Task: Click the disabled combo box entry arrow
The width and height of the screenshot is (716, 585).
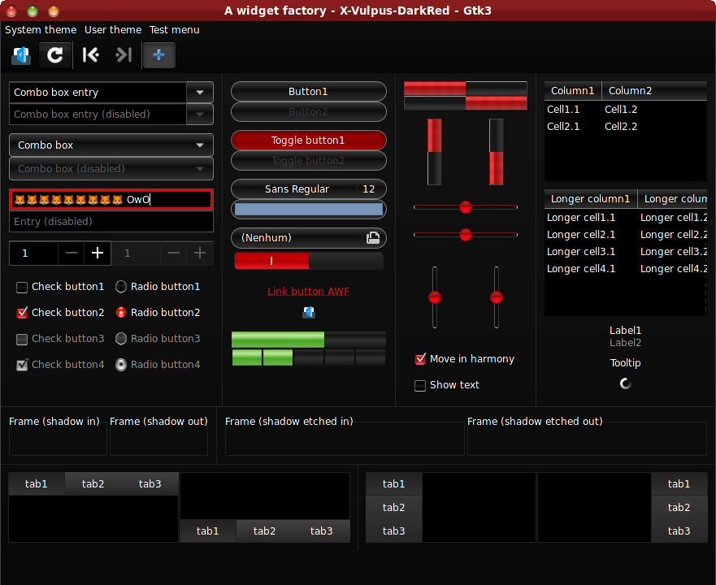Action: (x=200, y=115)
